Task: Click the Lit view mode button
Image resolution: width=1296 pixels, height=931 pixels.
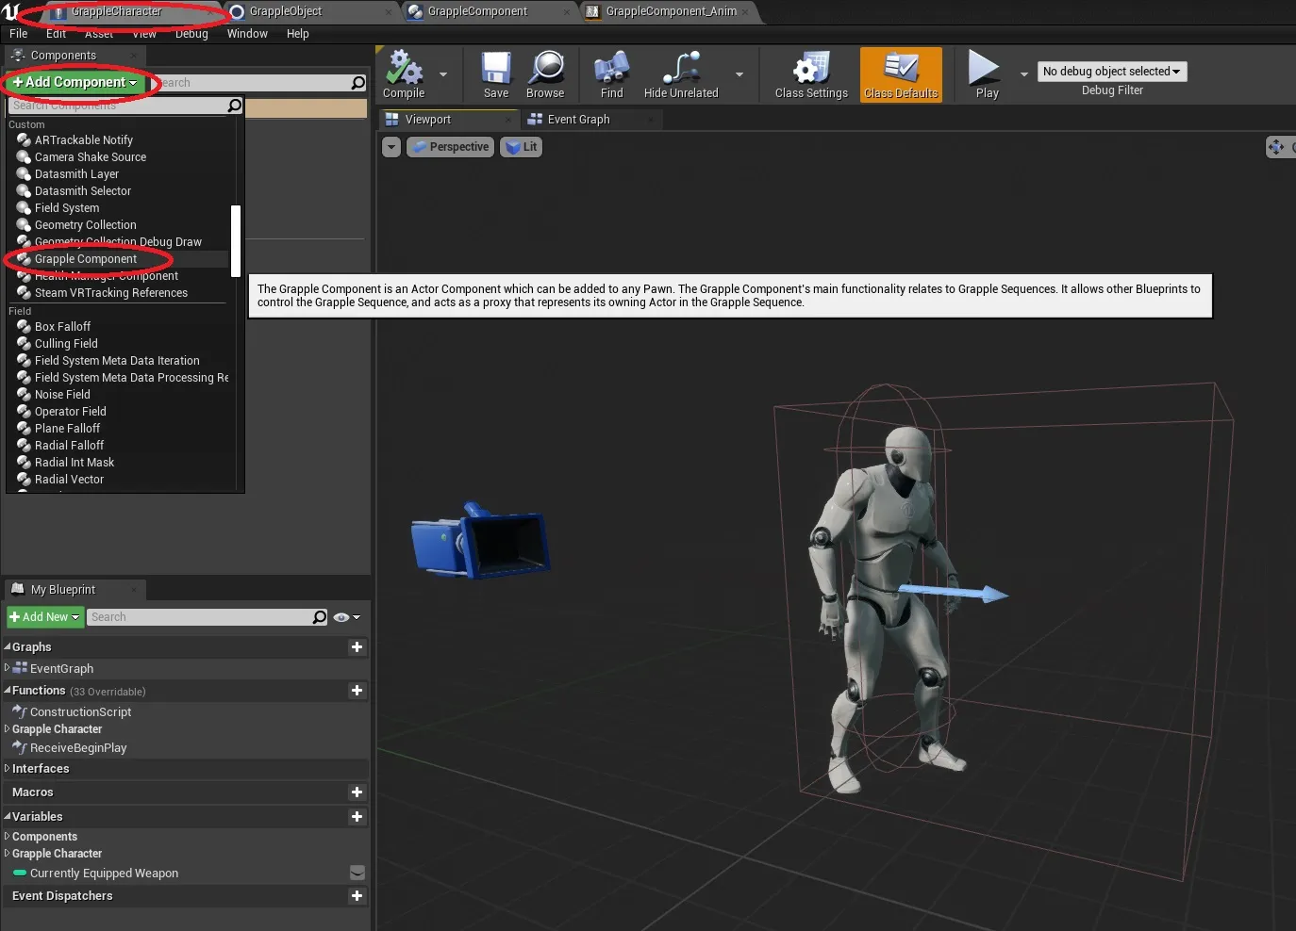Action: 522,147
